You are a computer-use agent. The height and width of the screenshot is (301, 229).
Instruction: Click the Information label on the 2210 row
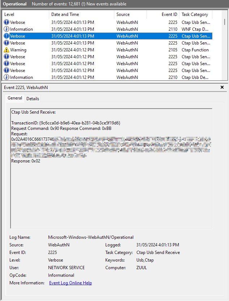tap(21, 77)
